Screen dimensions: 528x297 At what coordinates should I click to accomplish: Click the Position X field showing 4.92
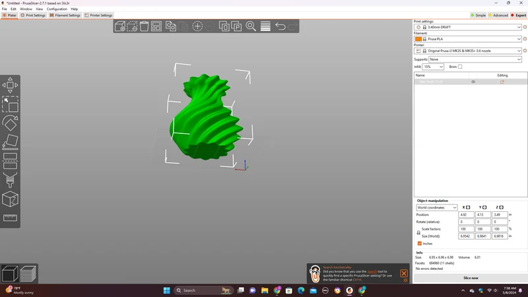466,214
